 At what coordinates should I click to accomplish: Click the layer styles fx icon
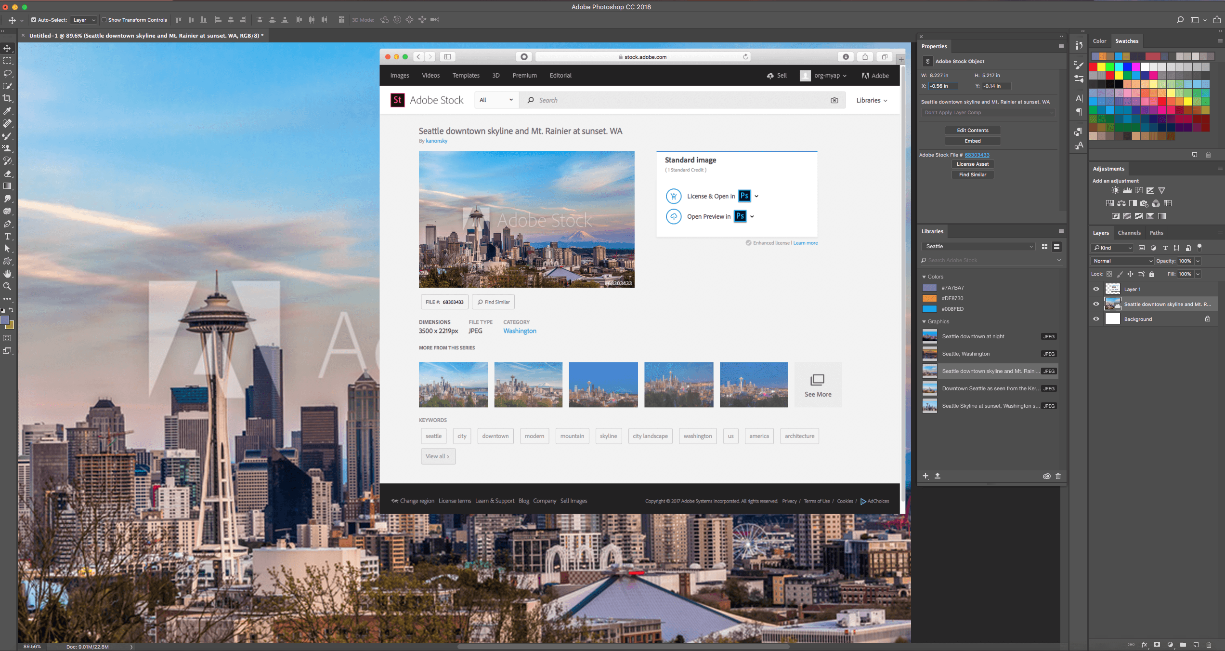coord(1144,644)
